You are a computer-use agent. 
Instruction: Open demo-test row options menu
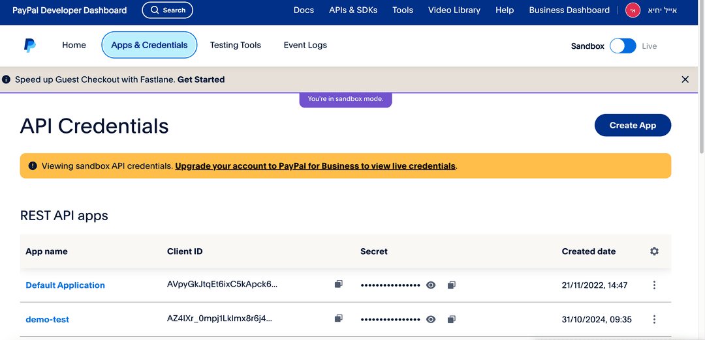pos(654,319)
